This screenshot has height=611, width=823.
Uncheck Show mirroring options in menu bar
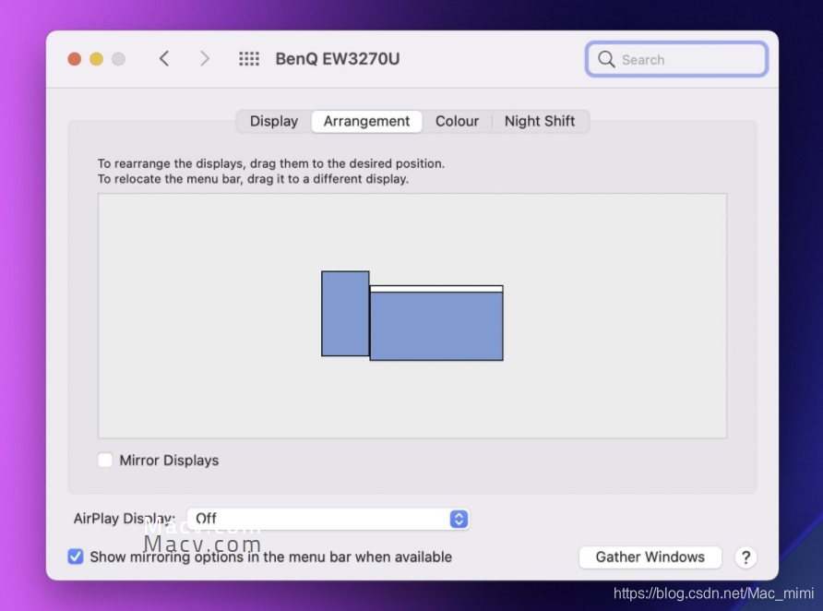tap(76, 557)
